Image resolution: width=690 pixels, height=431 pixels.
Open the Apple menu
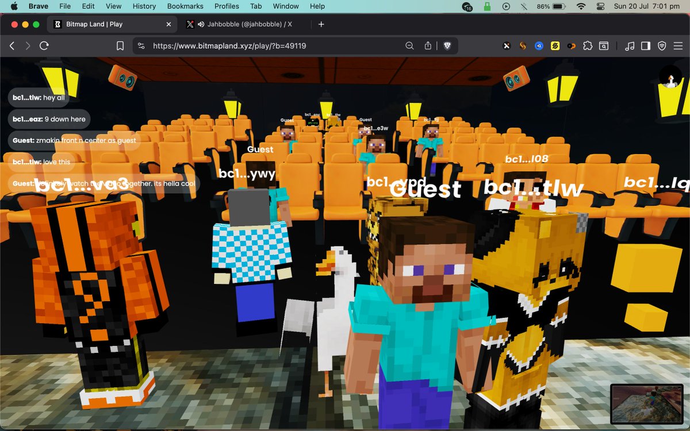click(x=14, y=6)
